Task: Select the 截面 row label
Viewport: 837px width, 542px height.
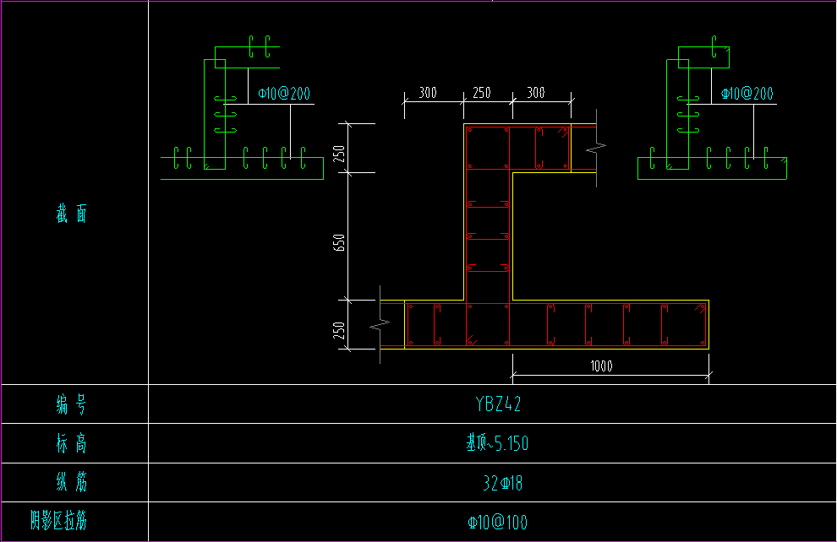Action: (72, 214)
